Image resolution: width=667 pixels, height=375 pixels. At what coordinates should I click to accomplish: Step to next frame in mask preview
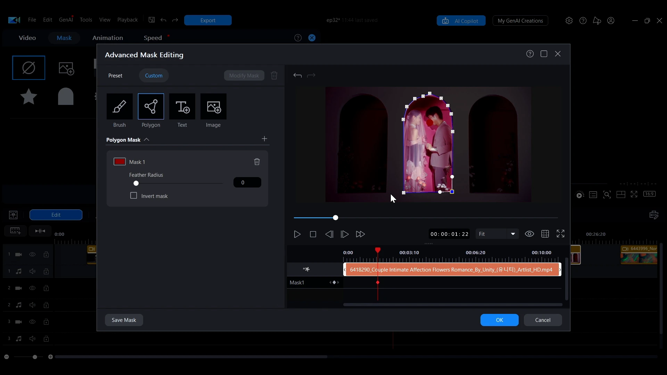click(x=345, y=234)
